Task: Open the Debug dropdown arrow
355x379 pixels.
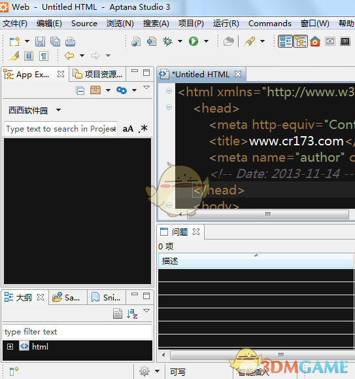Action: tap(180, 41)
